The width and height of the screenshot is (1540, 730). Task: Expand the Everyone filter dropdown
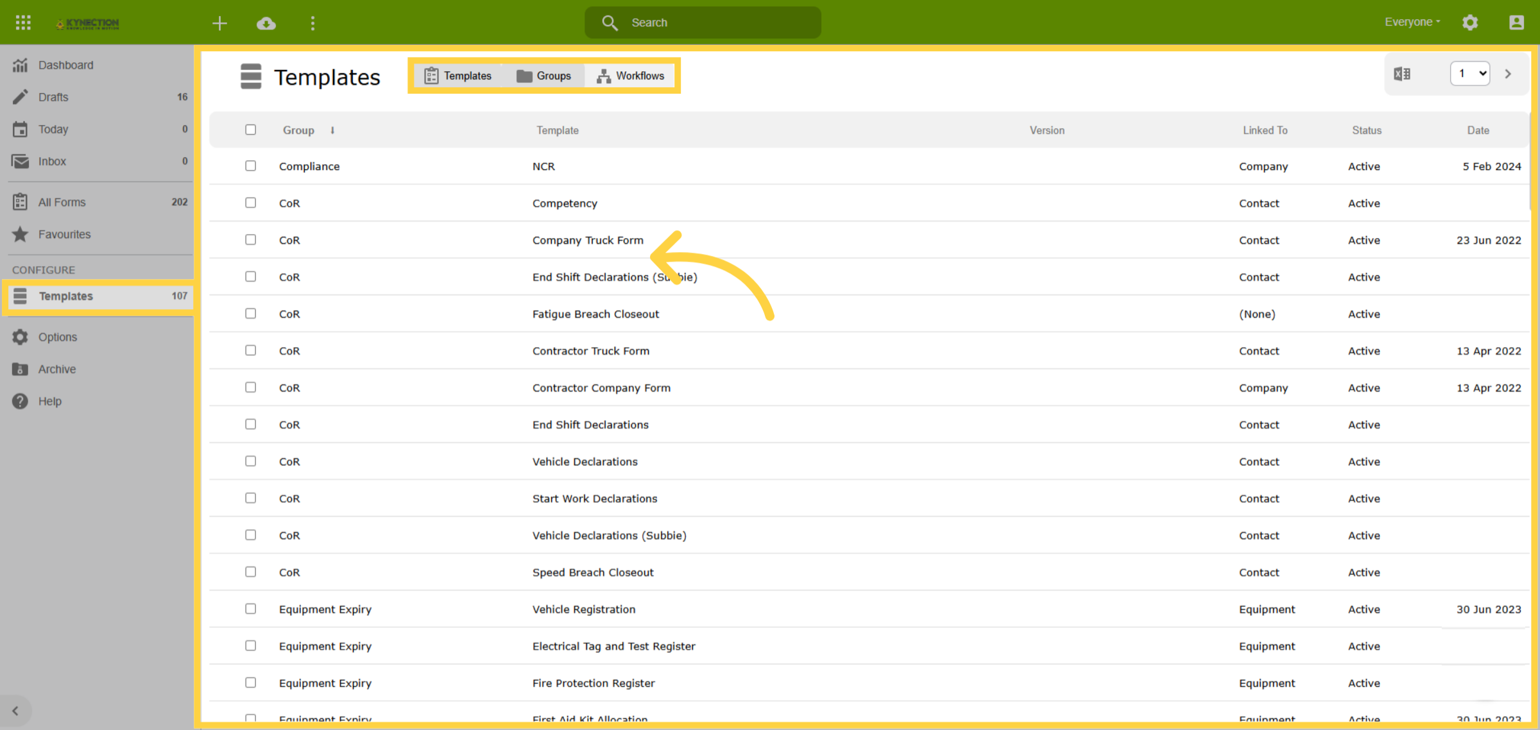pyautogui.click(x=1412, y=22)
